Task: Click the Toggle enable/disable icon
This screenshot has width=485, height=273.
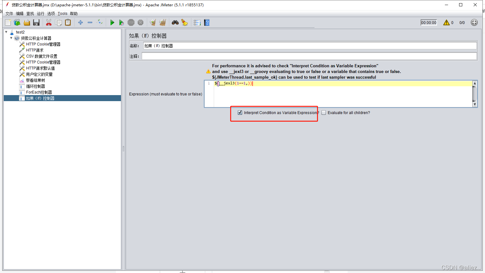Action: (x=99, y=22)
